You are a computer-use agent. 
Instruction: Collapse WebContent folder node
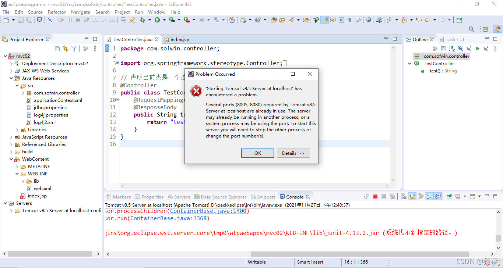pos(11,159)
